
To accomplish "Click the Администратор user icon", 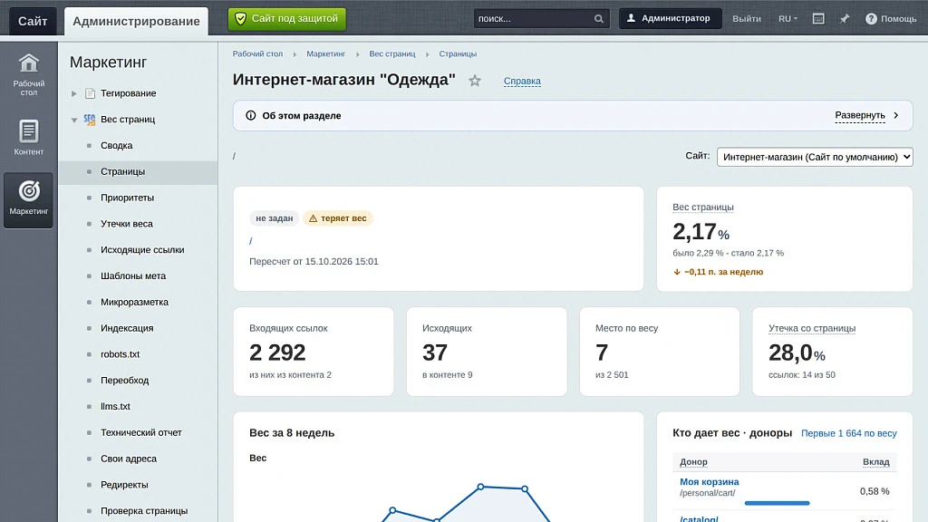I will (x=632, y=18).
